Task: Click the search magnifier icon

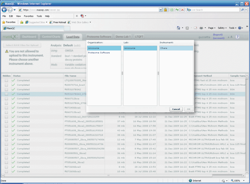Action: pos(242,10)
